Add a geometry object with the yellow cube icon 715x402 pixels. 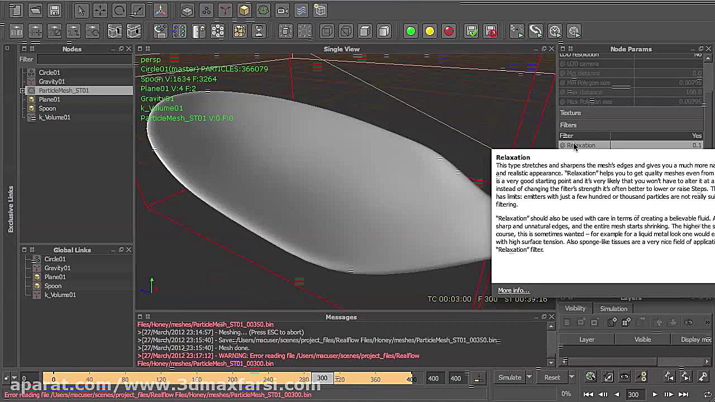pos(244,10)
